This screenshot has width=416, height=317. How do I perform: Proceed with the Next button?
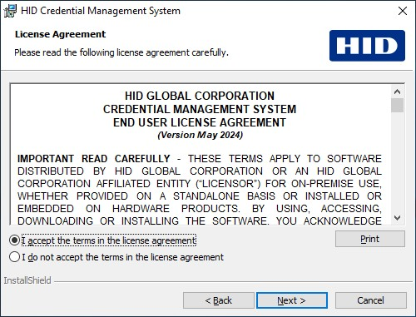point(291,300)
